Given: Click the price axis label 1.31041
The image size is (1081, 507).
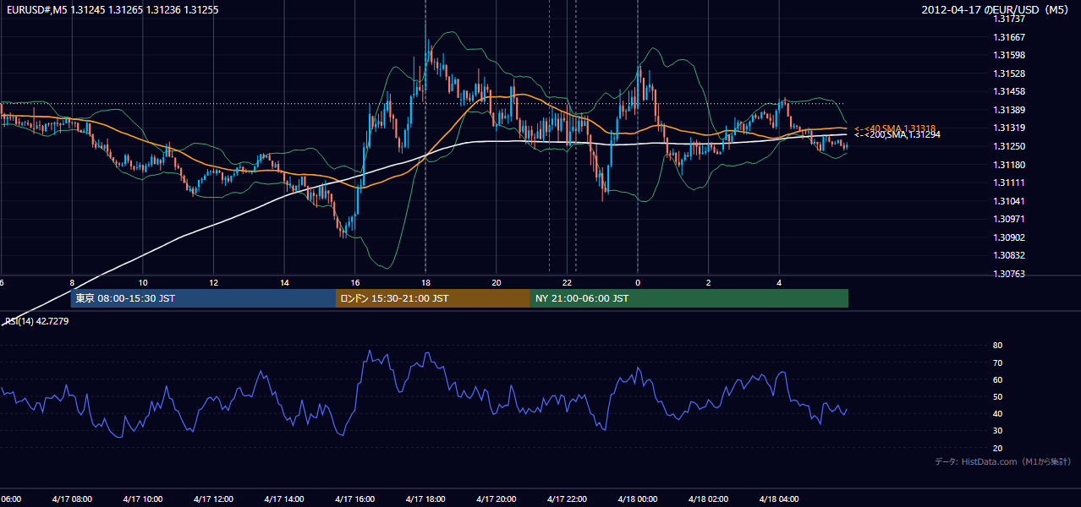Looking at the screenshot, I should pos(1009,201).
